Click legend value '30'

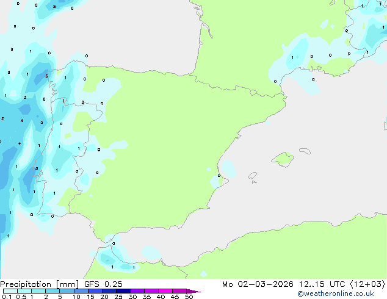(132, 297)
